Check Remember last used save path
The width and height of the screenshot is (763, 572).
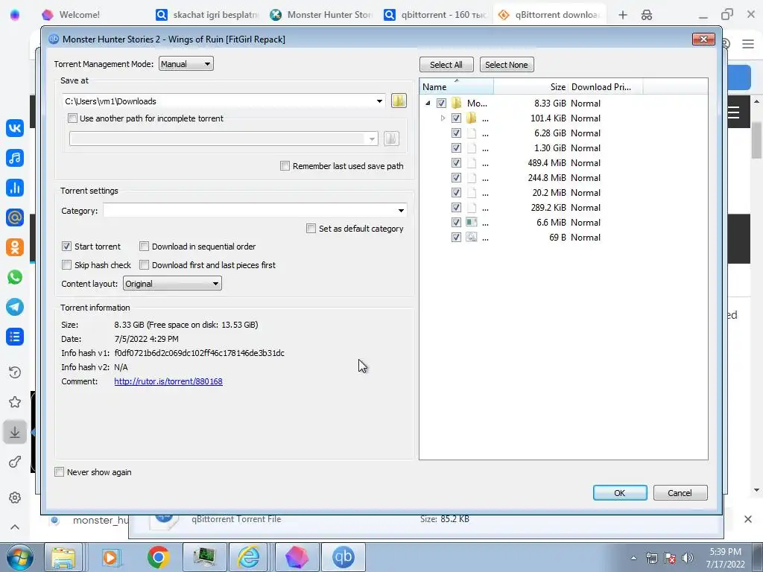[x=285, y=166]
